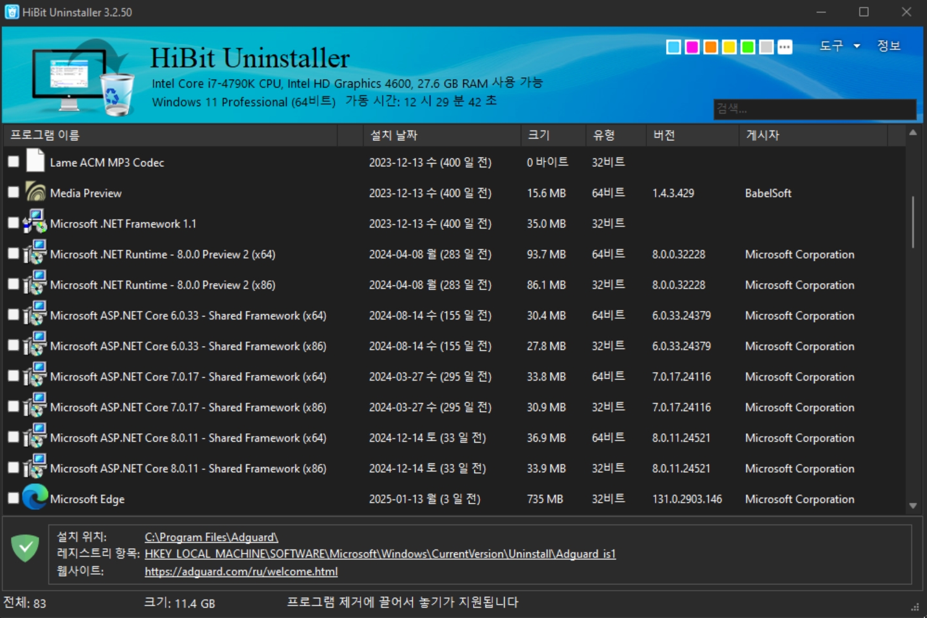Click the ASP.NET Core 7.0.17 (x64) icon
The width and height of the screenshot is (927, 618).
click(35, 375)
